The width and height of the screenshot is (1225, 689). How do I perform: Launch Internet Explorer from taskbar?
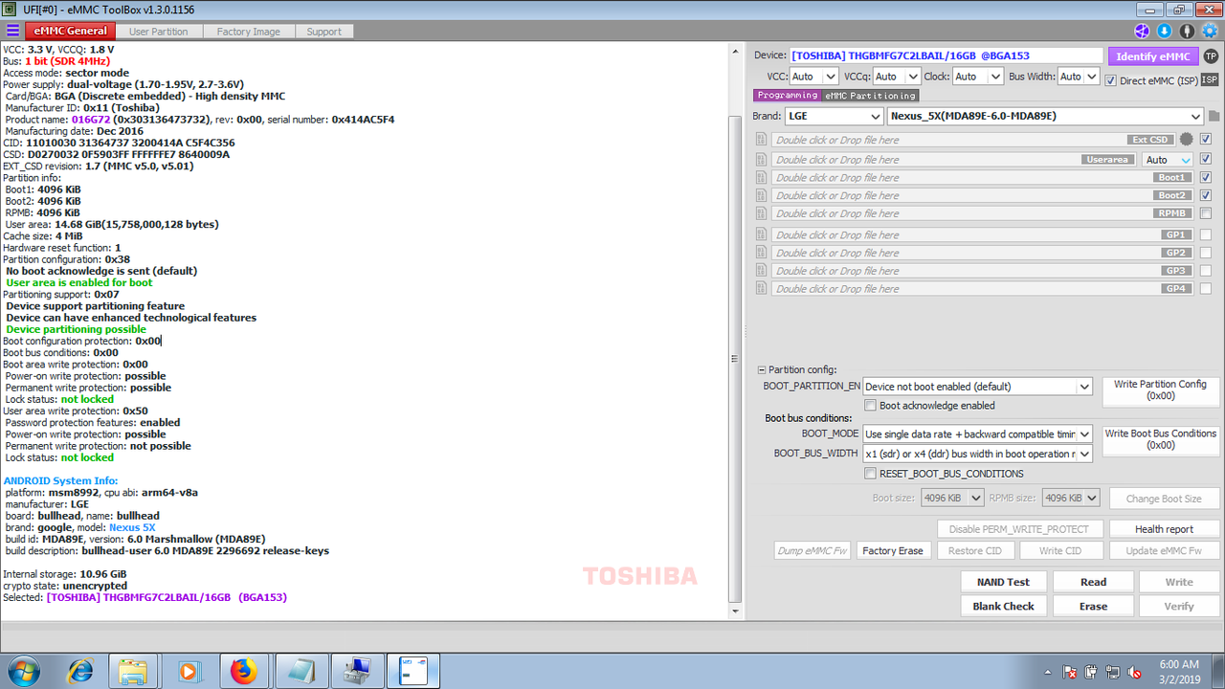pos(78,671)
